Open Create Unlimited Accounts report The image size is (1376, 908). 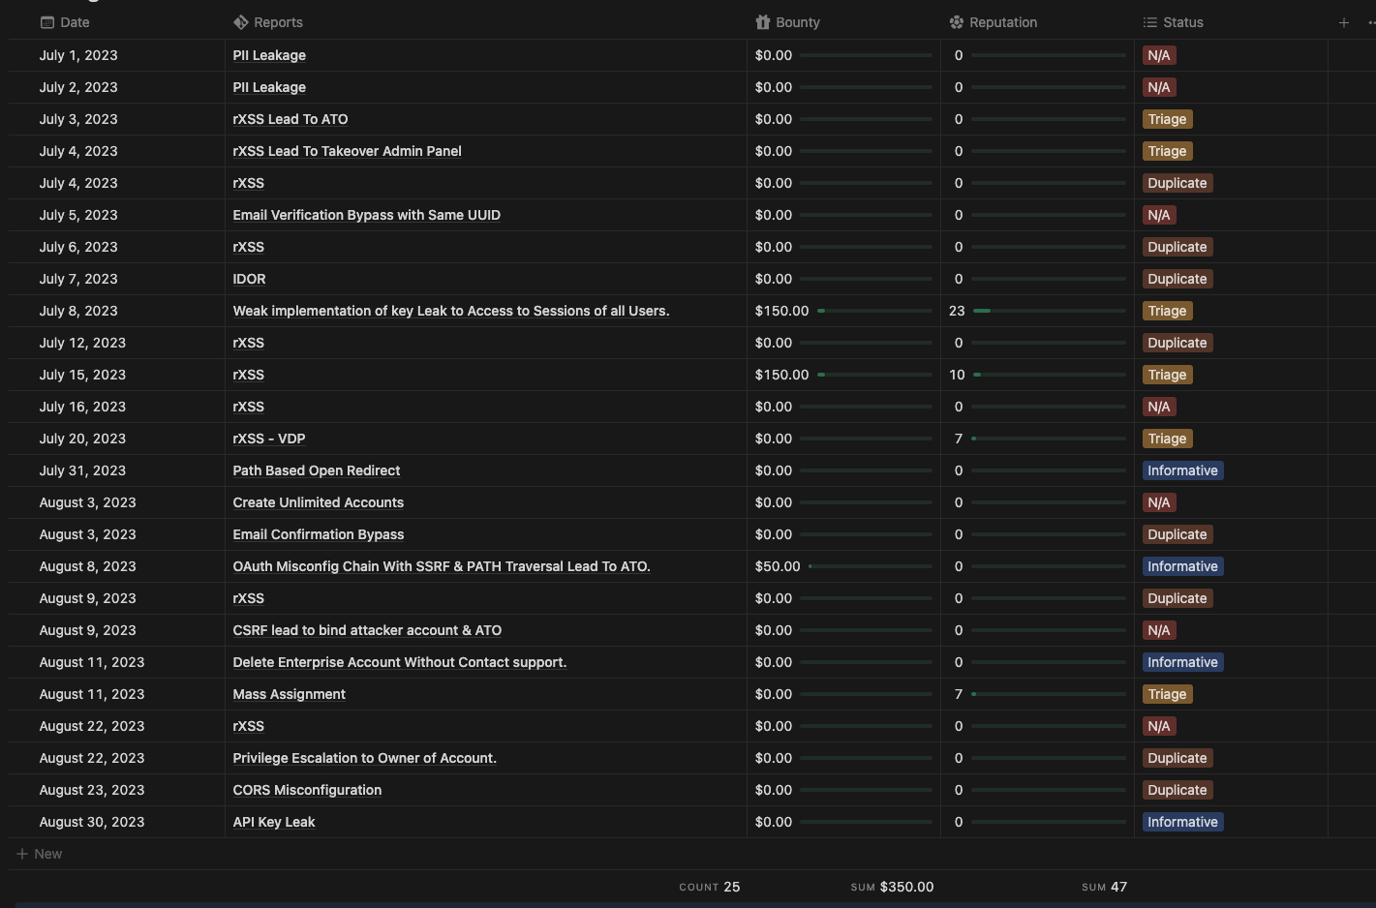point(318,502)
